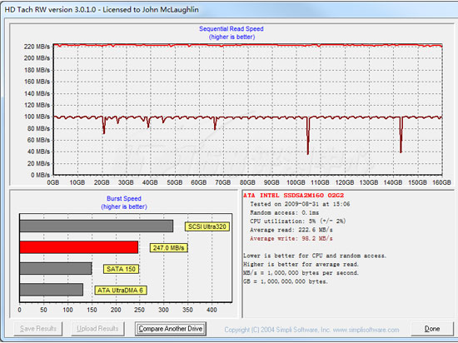Click the HD Tach RW title bar
Image resolution: width=458 pixels, height=343 pixels.
click(229, 9)
